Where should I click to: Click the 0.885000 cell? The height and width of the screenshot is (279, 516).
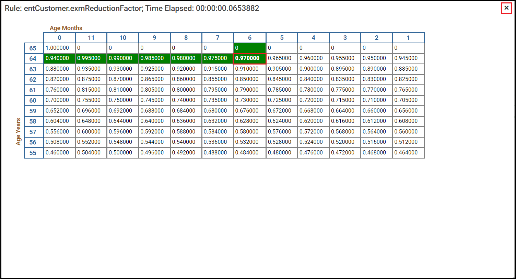pos(408,69)
